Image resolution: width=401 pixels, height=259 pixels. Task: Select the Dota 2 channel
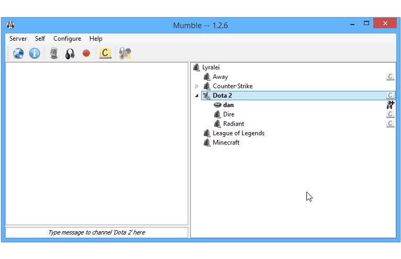222,96
